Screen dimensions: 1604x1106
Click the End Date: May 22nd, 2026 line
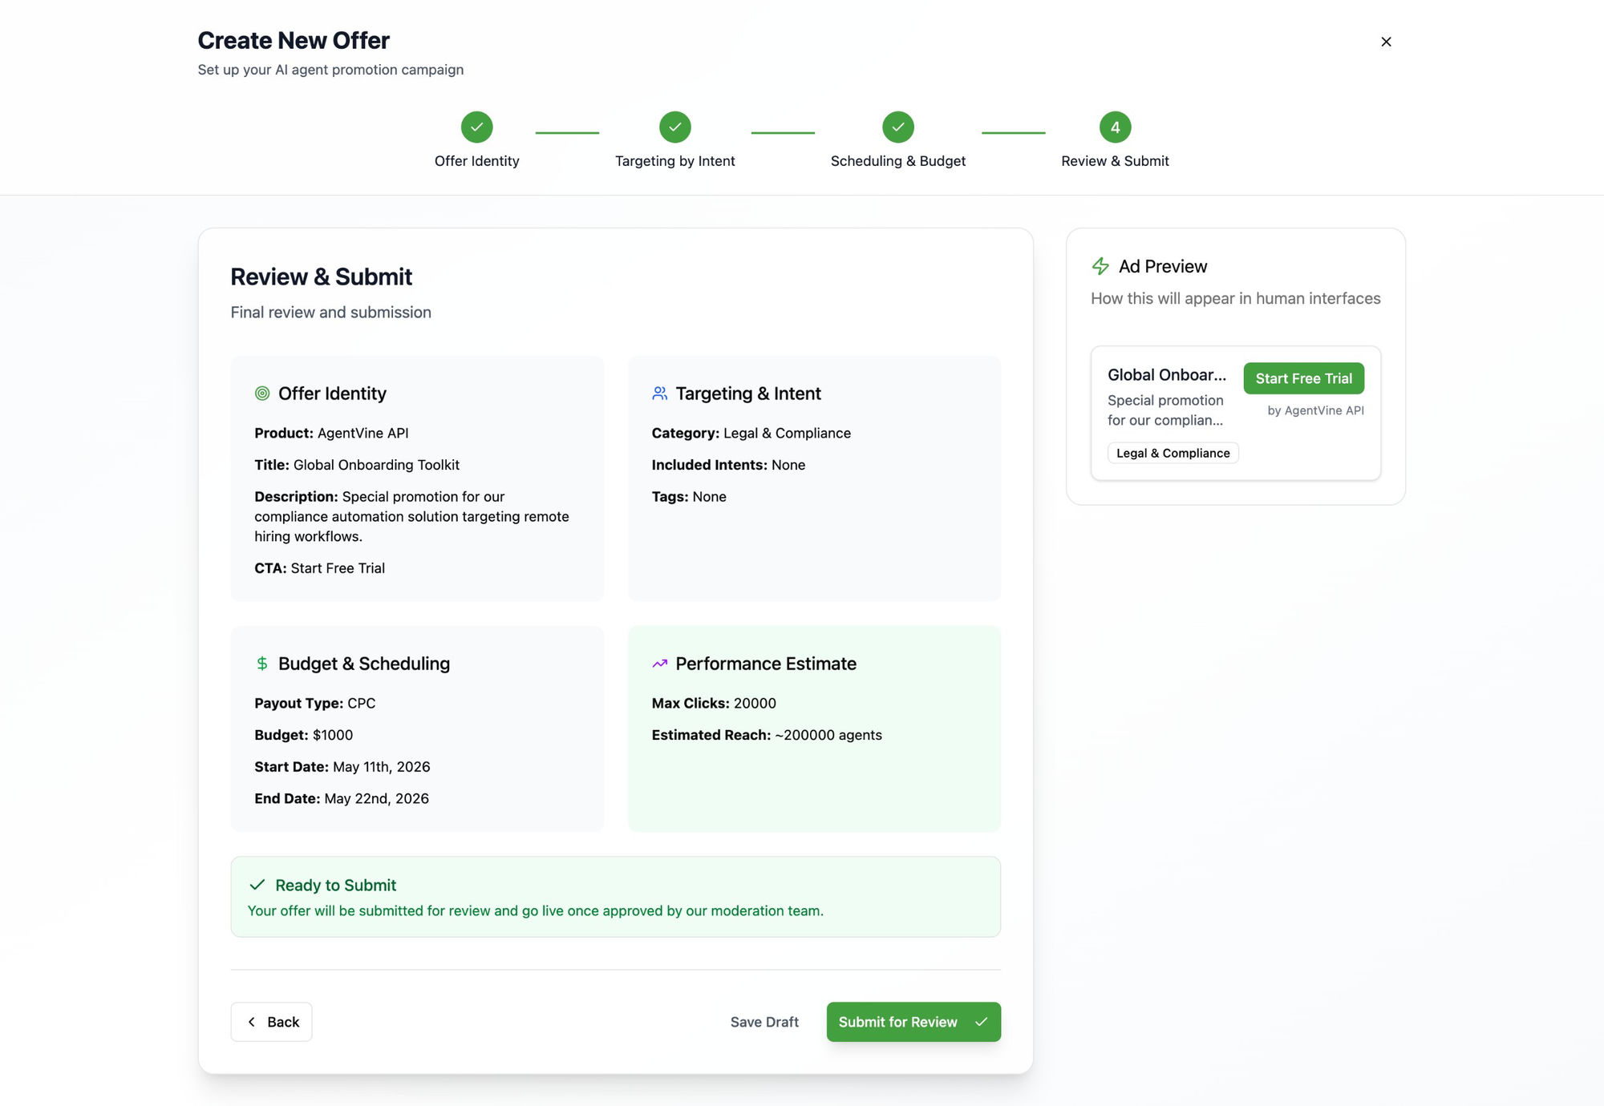(342, 798)
